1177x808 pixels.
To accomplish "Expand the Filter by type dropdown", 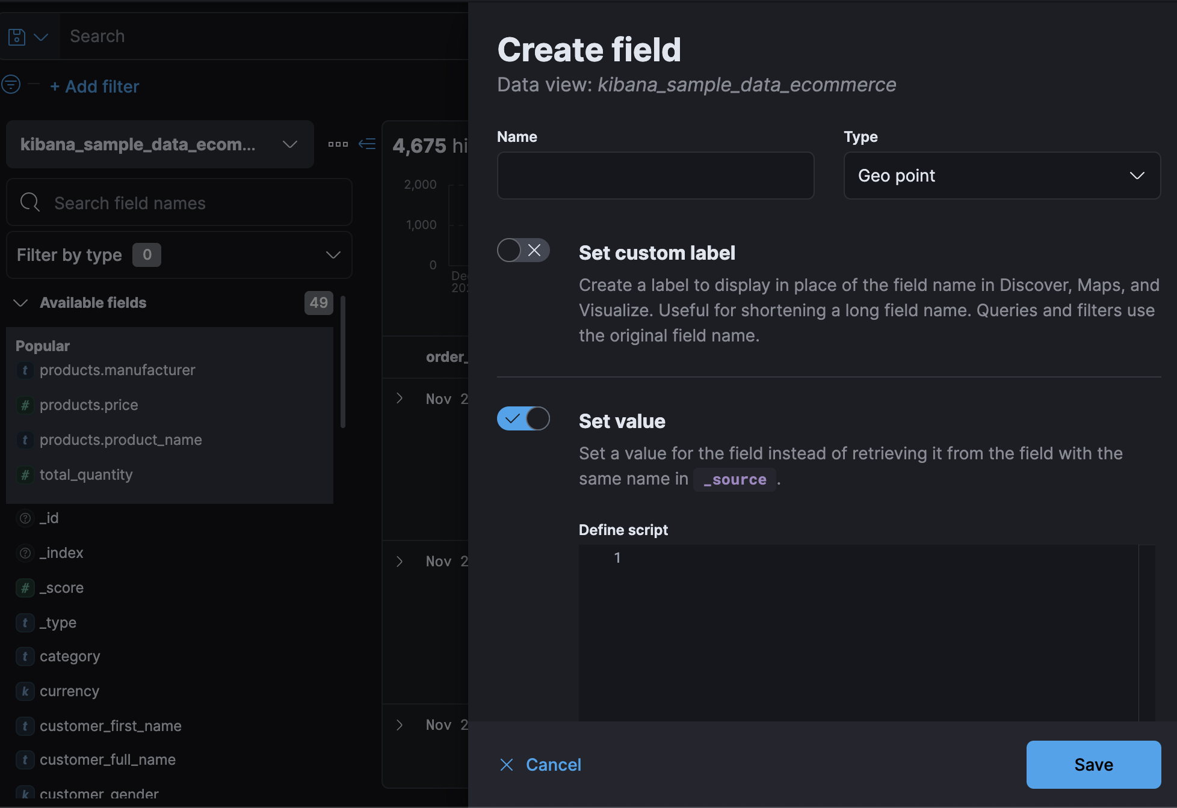I will click(x=179, y=255).
